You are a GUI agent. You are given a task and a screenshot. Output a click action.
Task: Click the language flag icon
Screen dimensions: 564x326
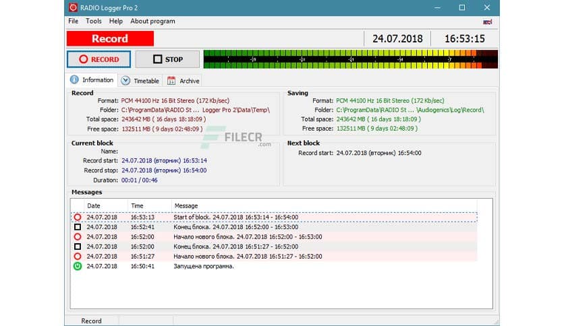click(487, 22)
